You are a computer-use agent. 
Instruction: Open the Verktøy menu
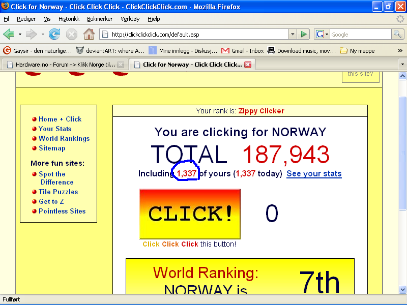[x=130, y=19]
